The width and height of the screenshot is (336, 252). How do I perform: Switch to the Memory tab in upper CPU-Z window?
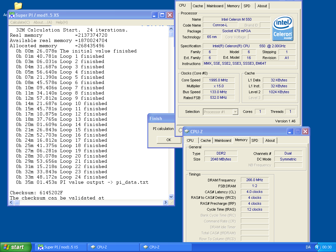pyautogui.click(x=233, y=6)
